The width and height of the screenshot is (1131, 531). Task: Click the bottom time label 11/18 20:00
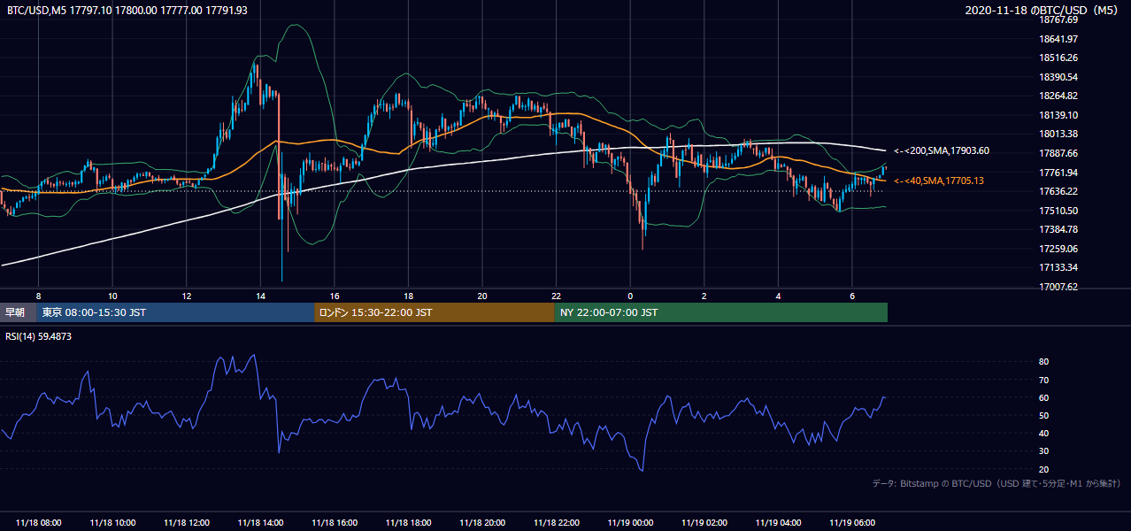pyautogui.click(x=482, y=523)
